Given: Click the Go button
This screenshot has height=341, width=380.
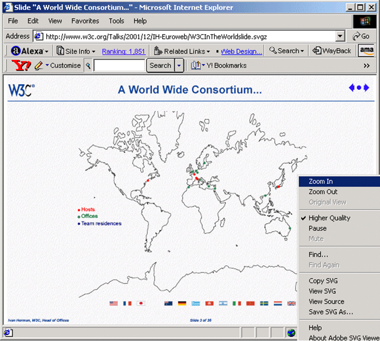Looking at the screenshot, I should 361,37.
